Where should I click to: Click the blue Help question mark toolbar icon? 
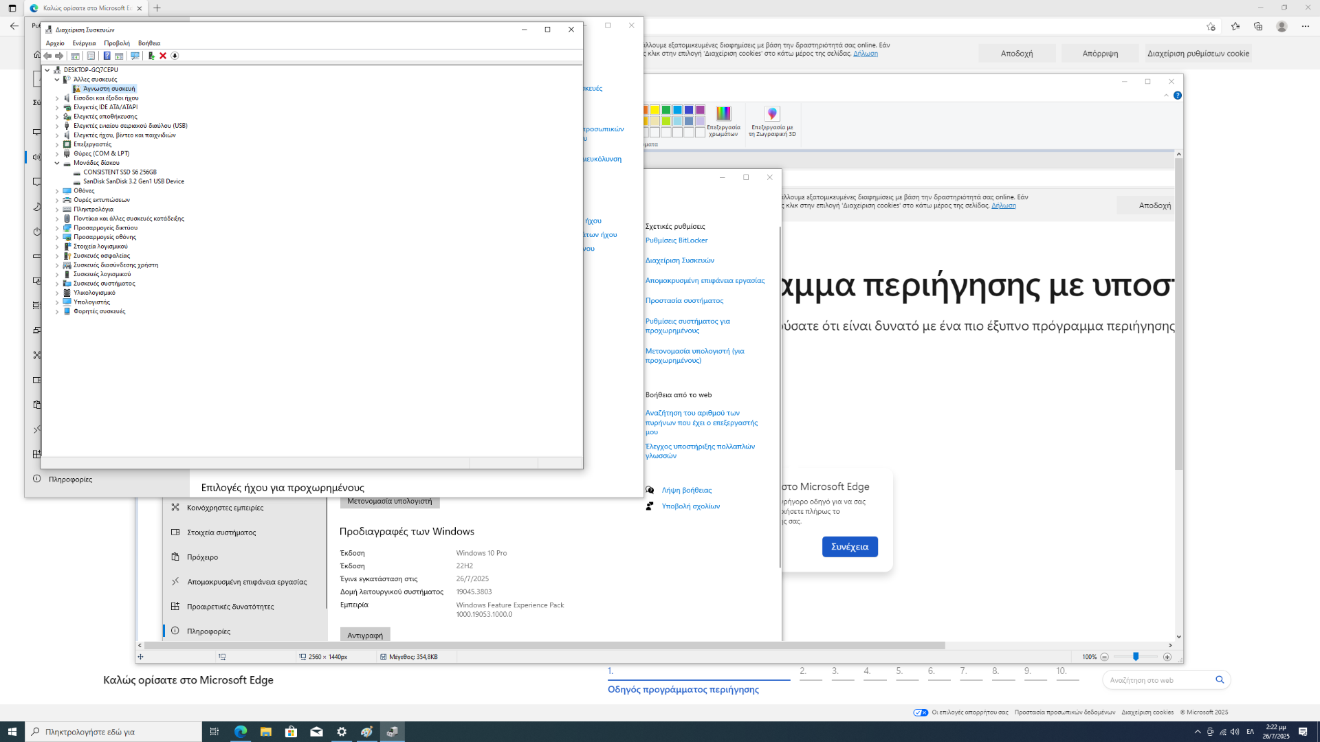point(107,56)
